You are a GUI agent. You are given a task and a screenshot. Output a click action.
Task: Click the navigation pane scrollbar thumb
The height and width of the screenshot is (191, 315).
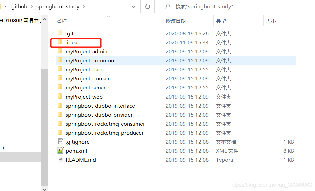coord(45,128)
